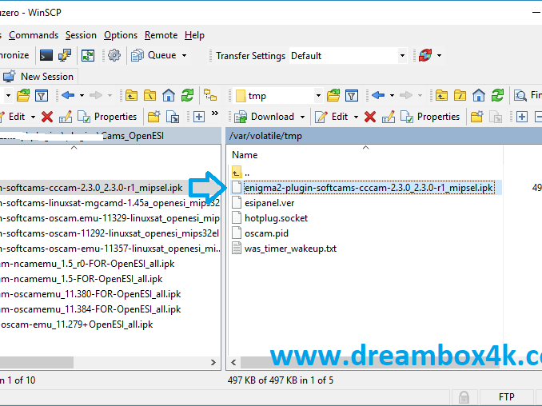
Task: Open the remote tmp directory dropdown
Action: pos(318,96)
